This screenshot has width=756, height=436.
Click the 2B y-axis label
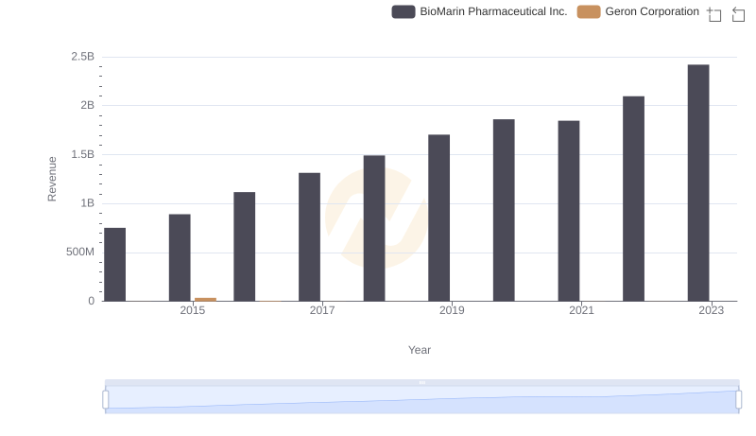[87, 105]
